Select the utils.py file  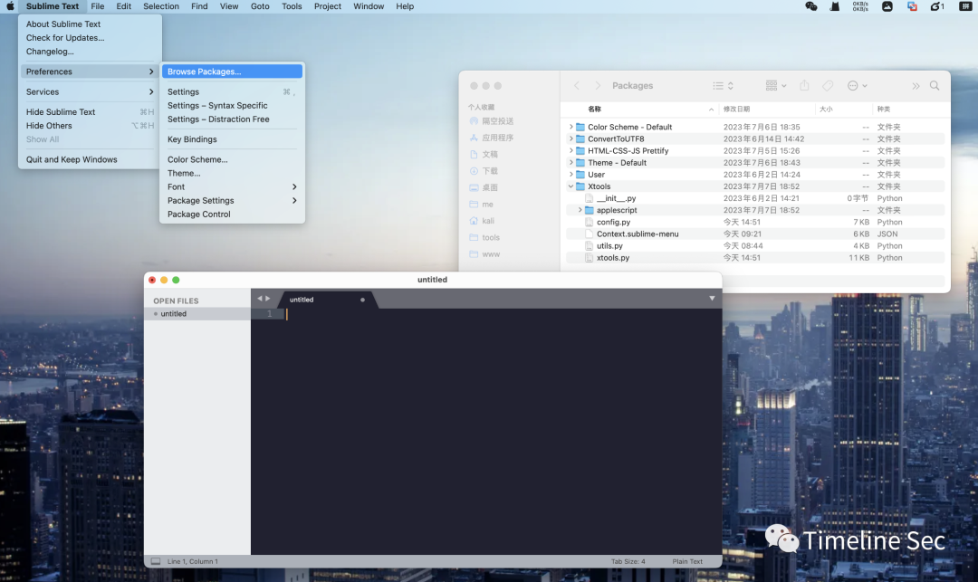(x=754, y=245)
